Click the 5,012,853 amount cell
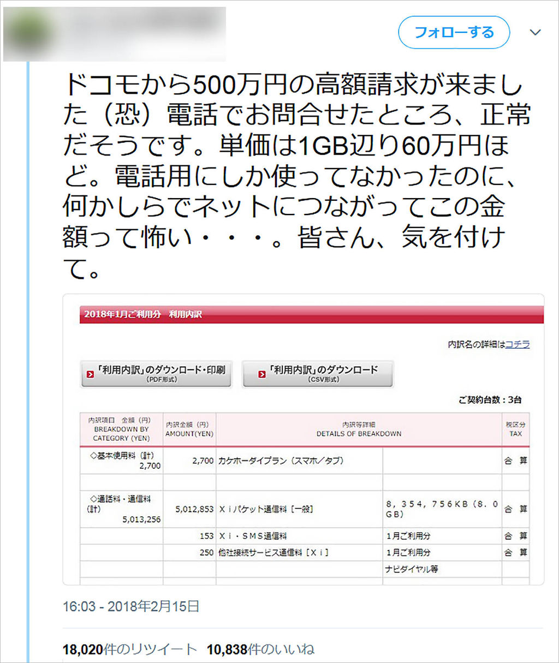This screenshot has width=559, height=663. 189,509
